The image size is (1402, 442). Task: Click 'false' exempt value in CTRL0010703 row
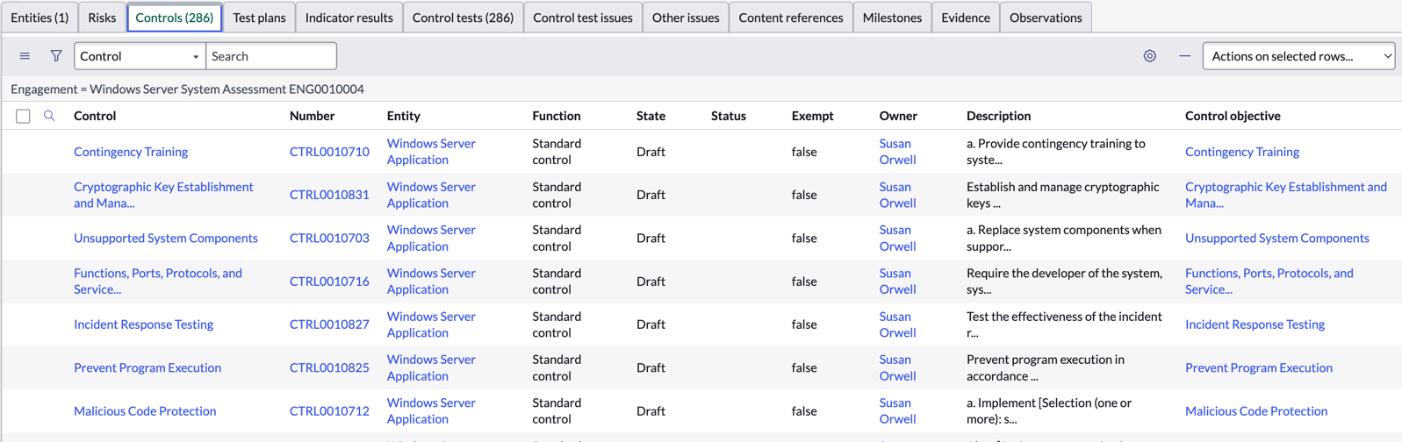pos(804,238)
